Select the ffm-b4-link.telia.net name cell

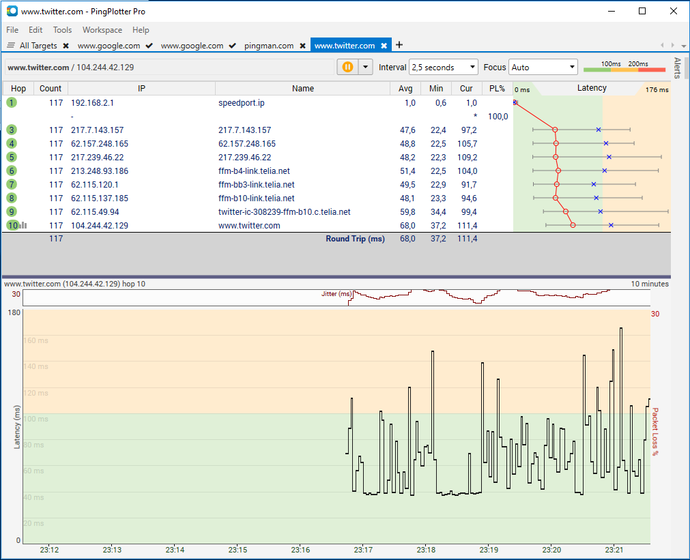point(254,171)
